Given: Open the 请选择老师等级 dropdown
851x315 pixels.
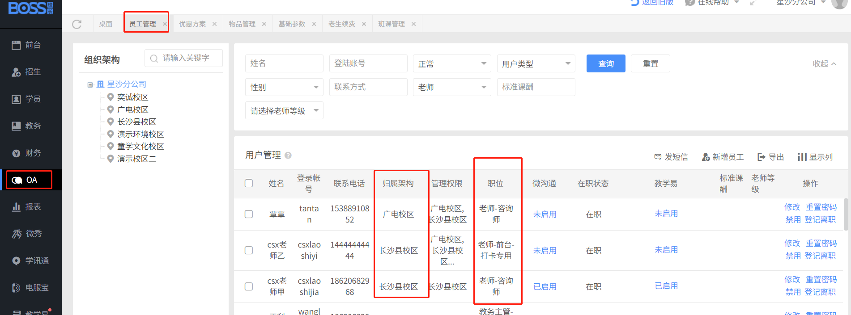Looking at the screenshot, I should tap(284, 110).
